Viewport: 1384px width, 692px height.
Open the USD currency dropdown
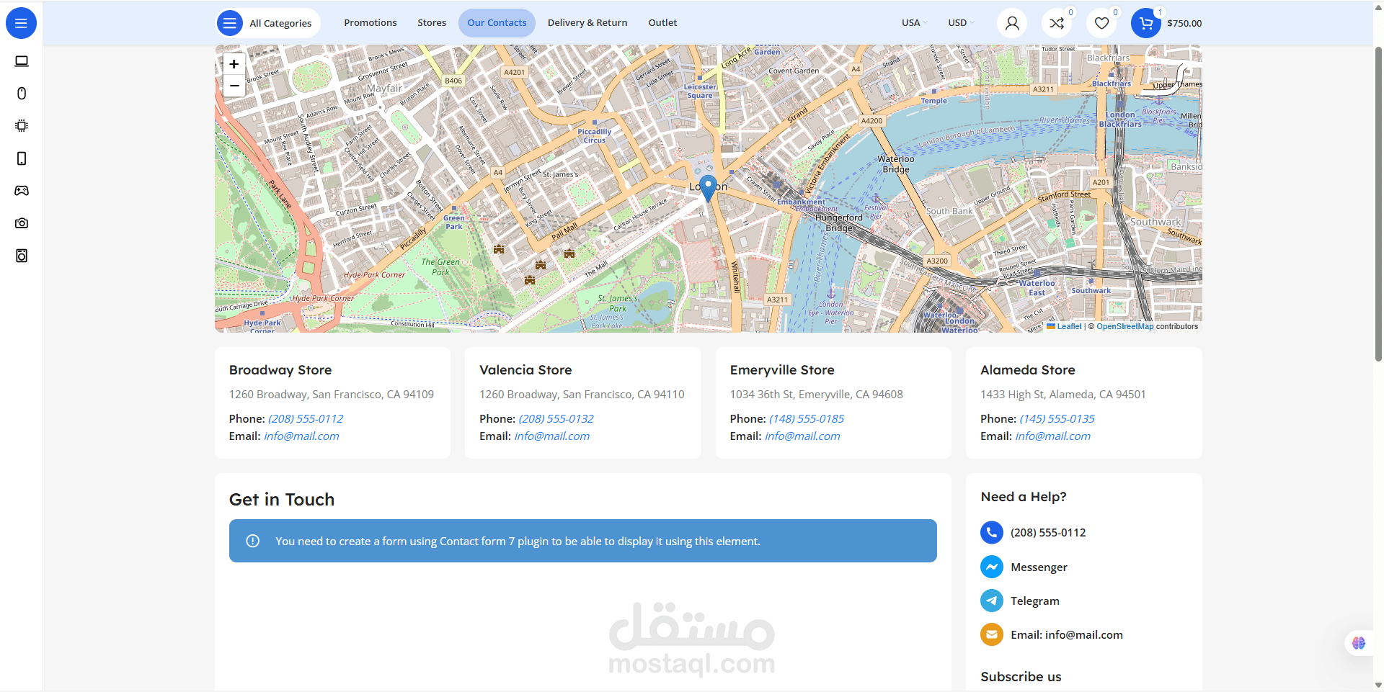[x=960, y=23]
